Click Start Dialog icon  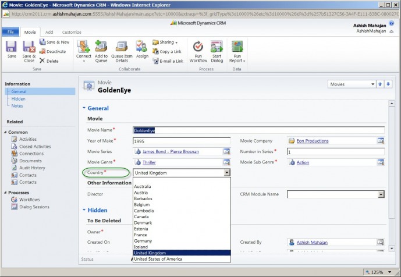click(x=217, y=47)
